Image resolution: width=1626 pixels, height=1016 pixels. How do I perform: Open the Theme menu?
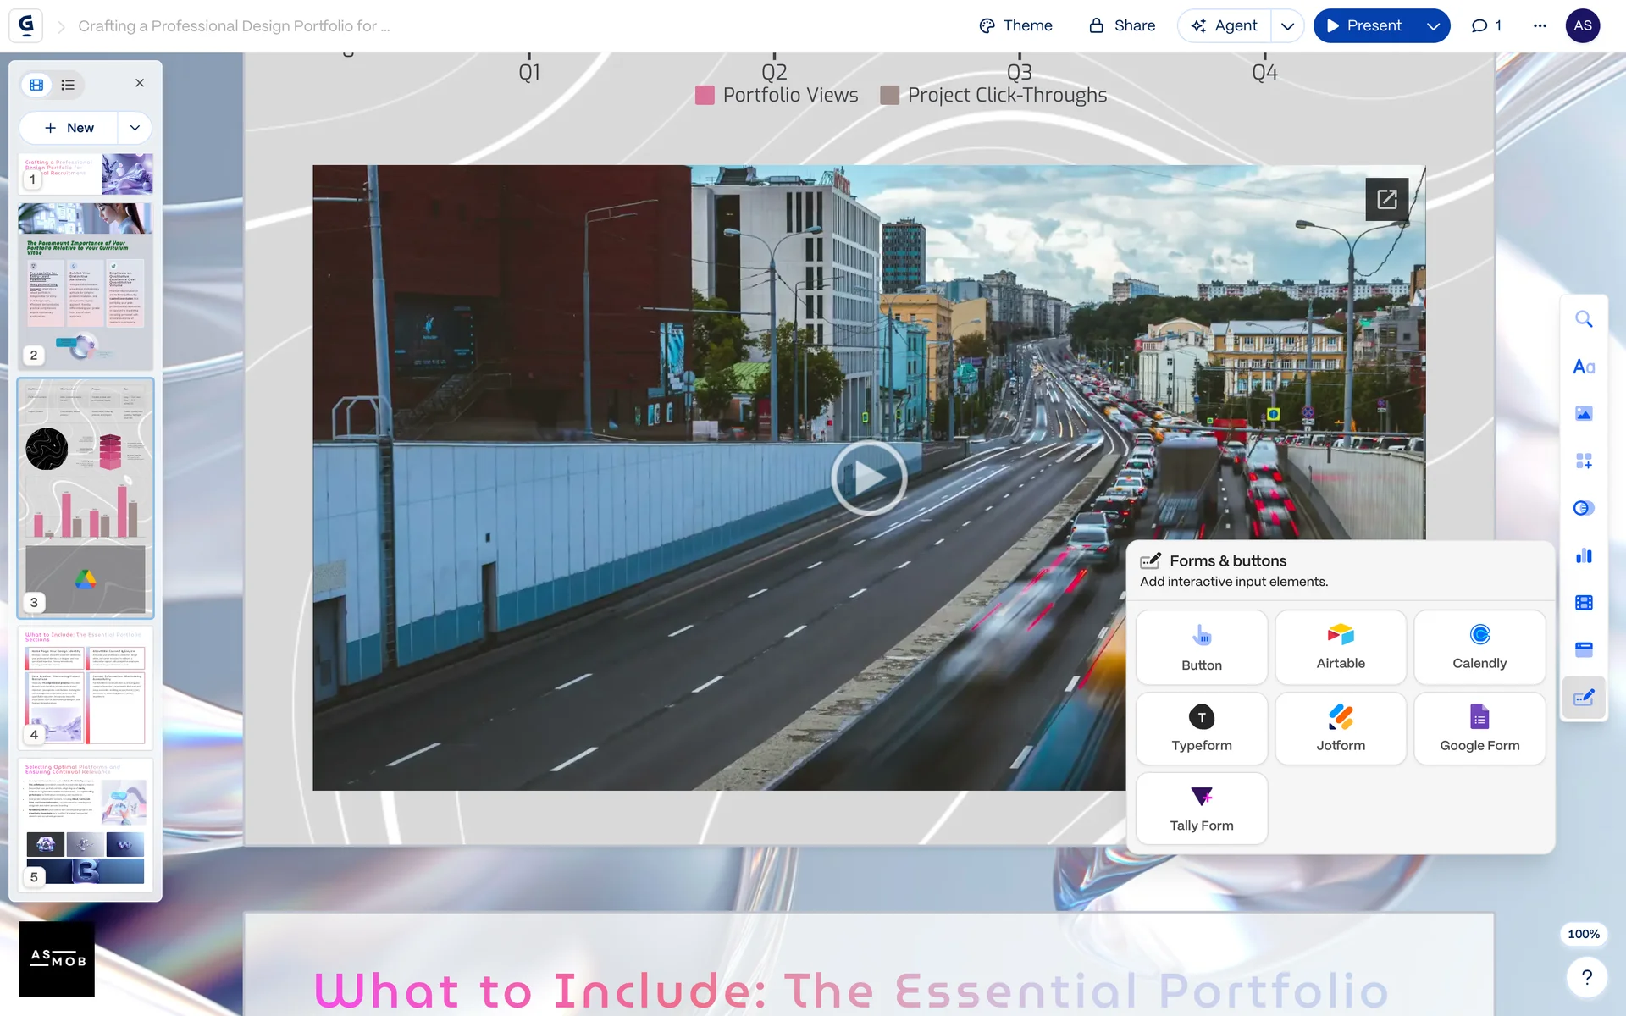[x=1015, y=25]
